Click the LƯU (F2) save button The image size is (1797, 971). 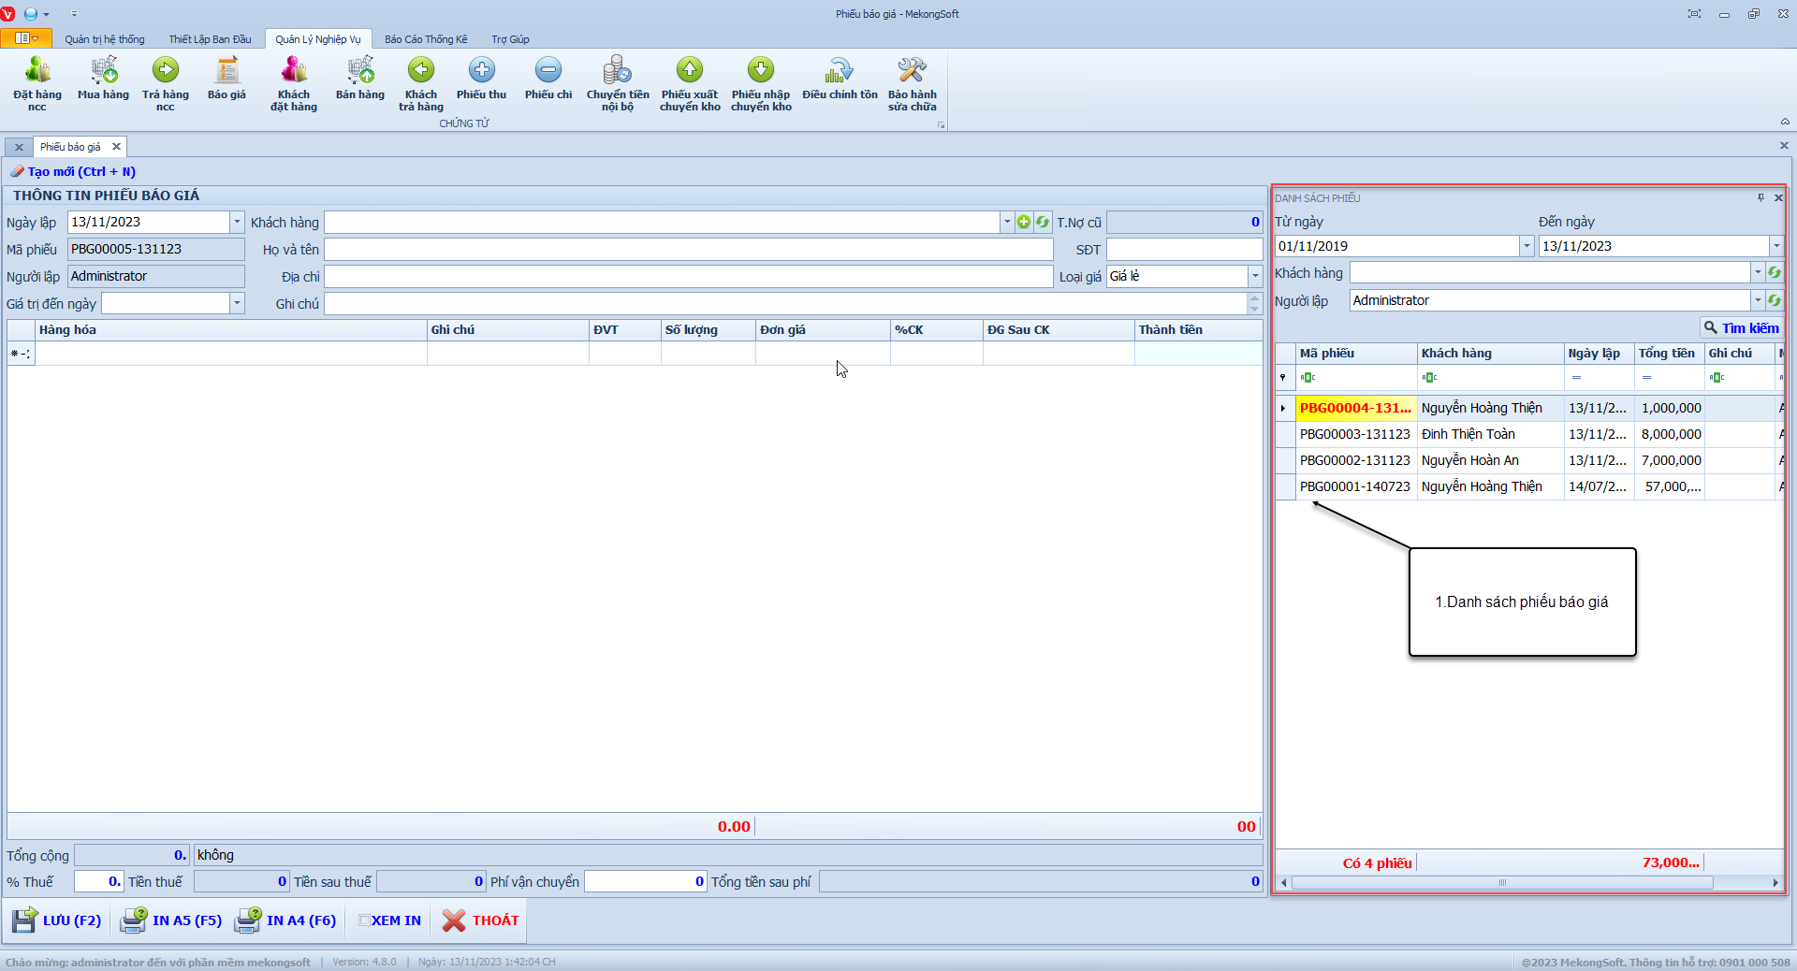[58, 920]
